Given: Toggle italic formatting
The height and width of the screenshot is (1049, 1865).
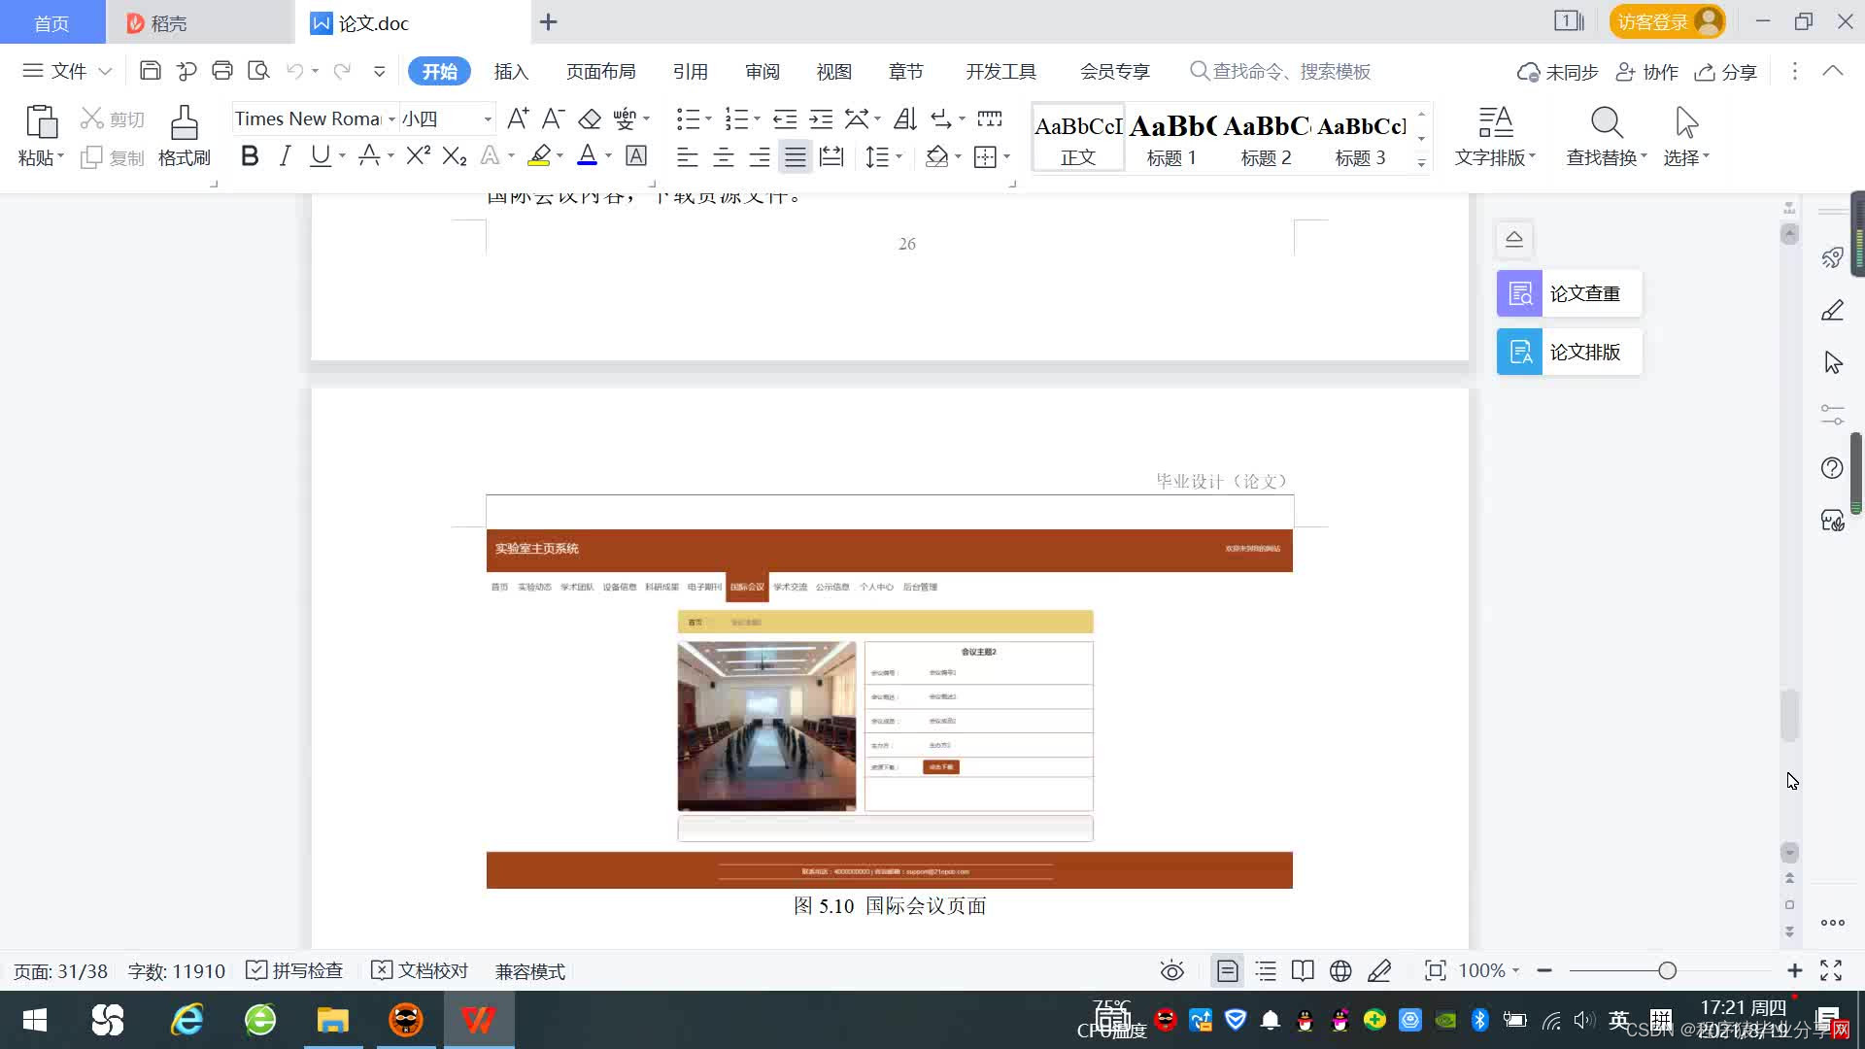Looking at the screenshot, I should (285, 156).
